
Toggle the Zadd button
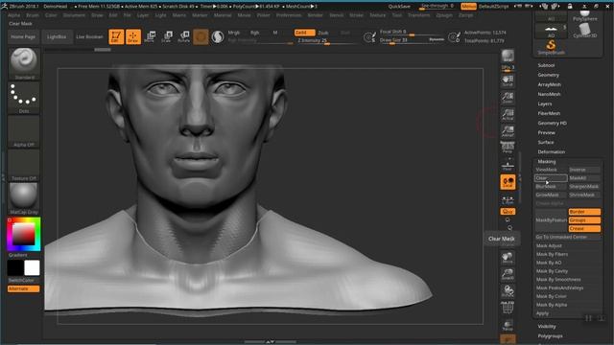pos(304,33)
